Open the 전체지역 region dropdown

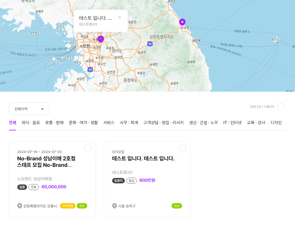[29, 109]
